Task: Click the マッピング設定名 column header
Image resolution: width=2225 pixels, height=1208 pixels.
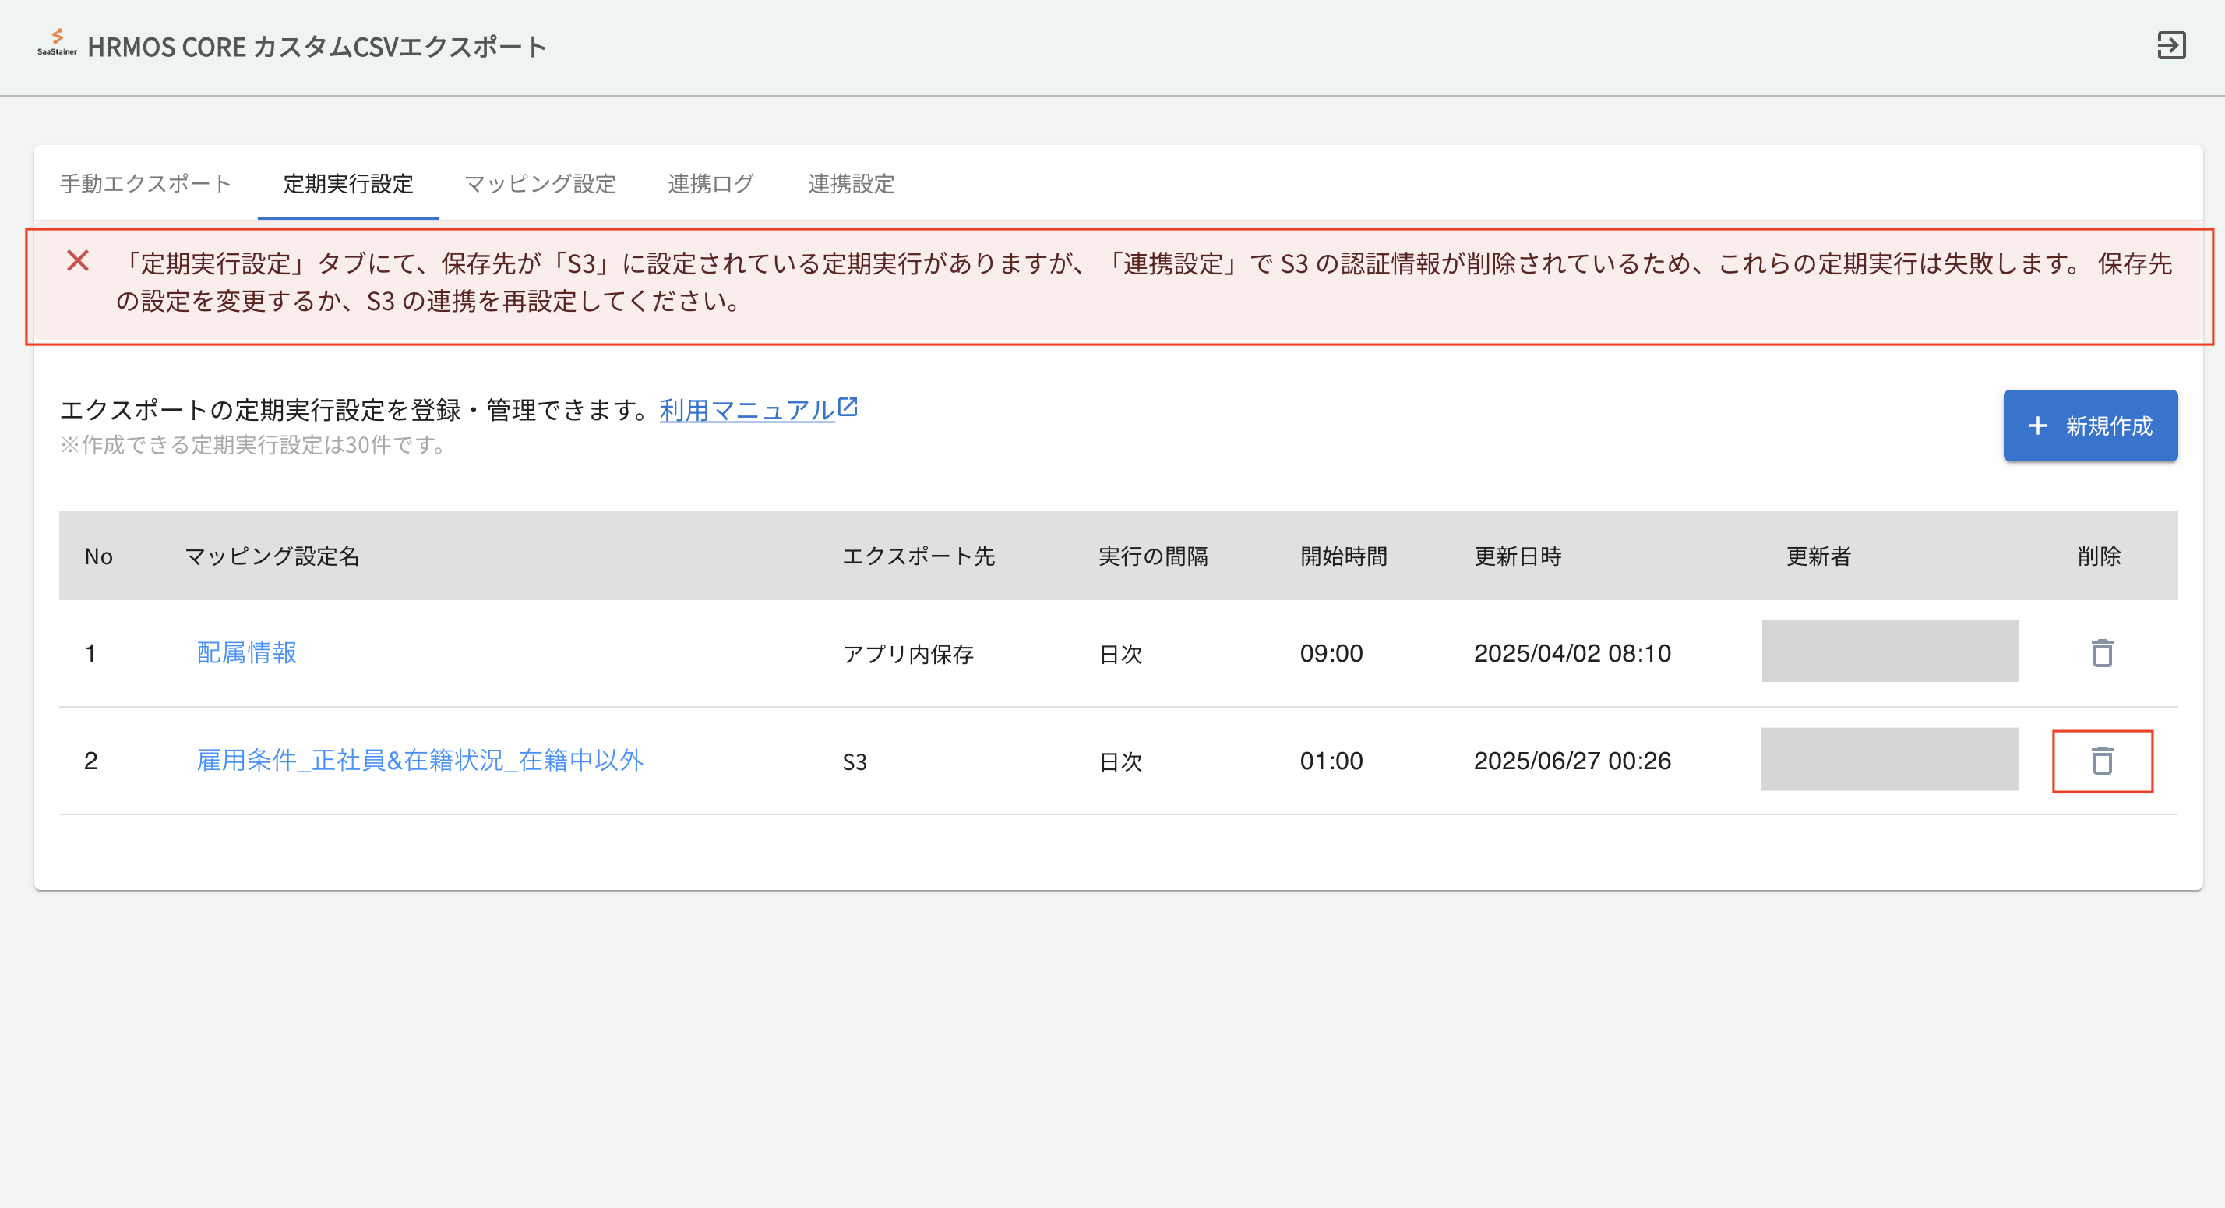Action: 272,556
